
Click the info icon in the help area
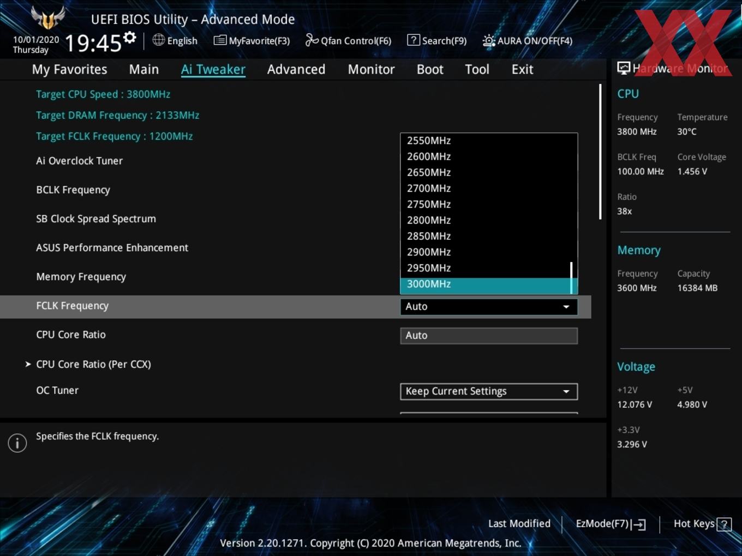[17, 443]
